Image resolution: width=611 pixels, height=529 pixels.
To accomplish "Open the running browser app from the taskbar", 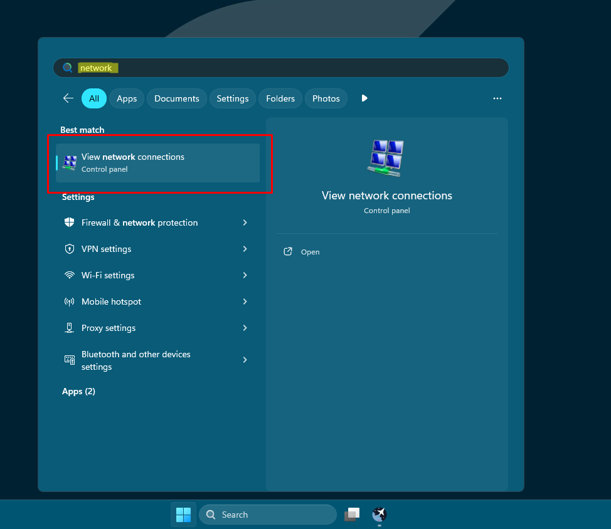I will pos(379,514).
